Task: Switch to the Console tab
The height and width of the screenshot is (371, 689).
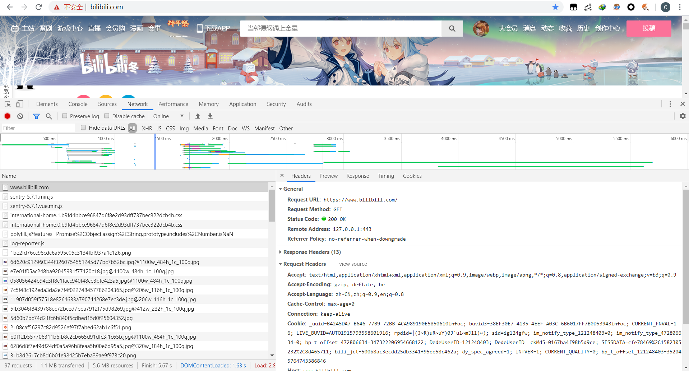Action: [78, 104]
